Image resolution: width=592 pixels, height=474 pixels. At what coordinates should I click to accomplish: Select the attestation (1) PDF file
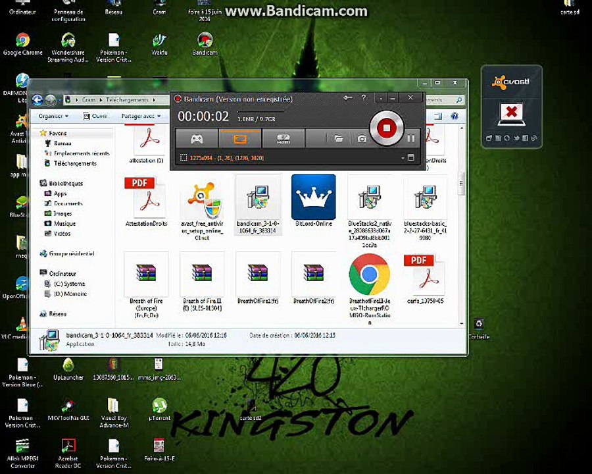[146, 145]
